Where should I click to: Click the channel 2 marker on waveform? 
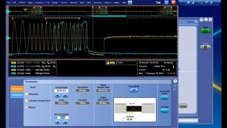click(x=8, y=38)
